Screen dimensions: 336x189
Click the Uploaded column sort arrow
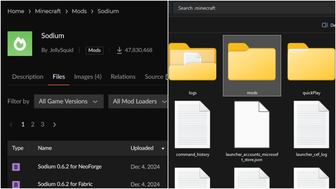163,149
